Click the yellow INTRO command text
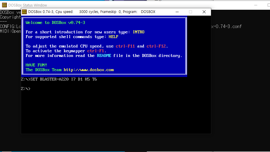Screen dimensions: 270x152 click(x=139, y=32)
